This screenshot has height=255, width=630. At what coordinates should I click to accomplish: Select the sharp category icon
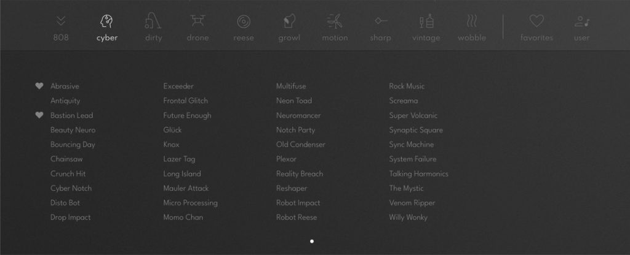(x=380, y=21)
